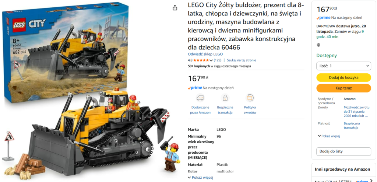Click the Prime logo in the buy box
The width and height of the screenshot is (377, 182).
pyautogui.click(x=323, y=18)
